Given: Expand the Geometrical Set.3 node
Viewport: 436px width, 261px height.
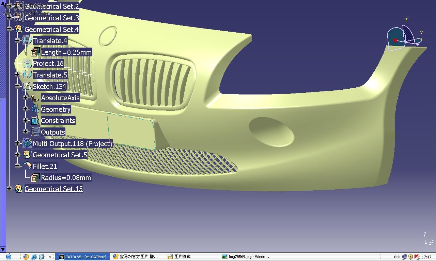Looking at the screenshot, I should tap(9, 17).
